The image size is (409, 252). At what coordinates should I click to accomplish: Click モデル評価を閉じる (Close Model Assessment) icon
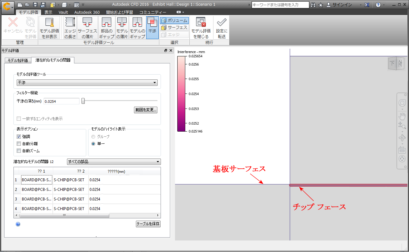201,28
